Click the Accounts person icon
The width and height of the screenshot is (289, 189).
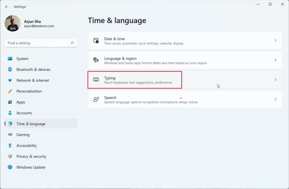[x=10, y=113]
